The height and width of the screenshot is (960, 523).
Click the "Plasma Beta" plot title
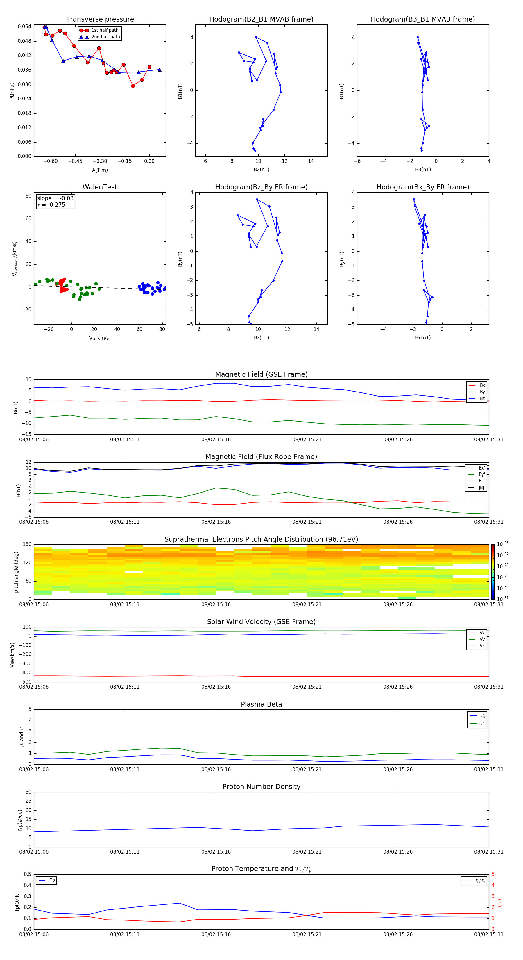[x=261, y=704]
